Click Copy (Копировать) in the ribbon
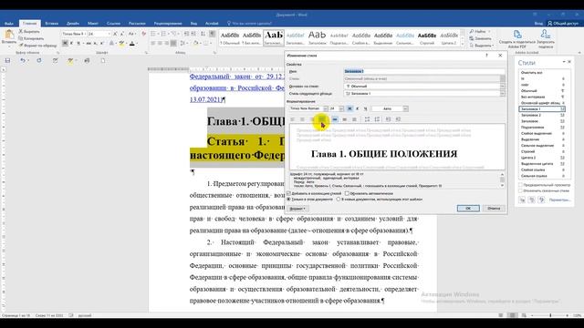The height and width of the screenshot is (328, 584). [x=31, y=38]
